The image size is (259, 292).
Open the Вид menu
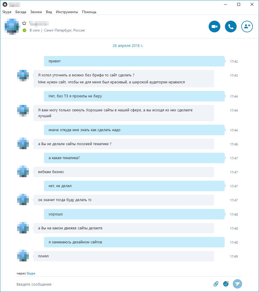(x=49, y=12)
